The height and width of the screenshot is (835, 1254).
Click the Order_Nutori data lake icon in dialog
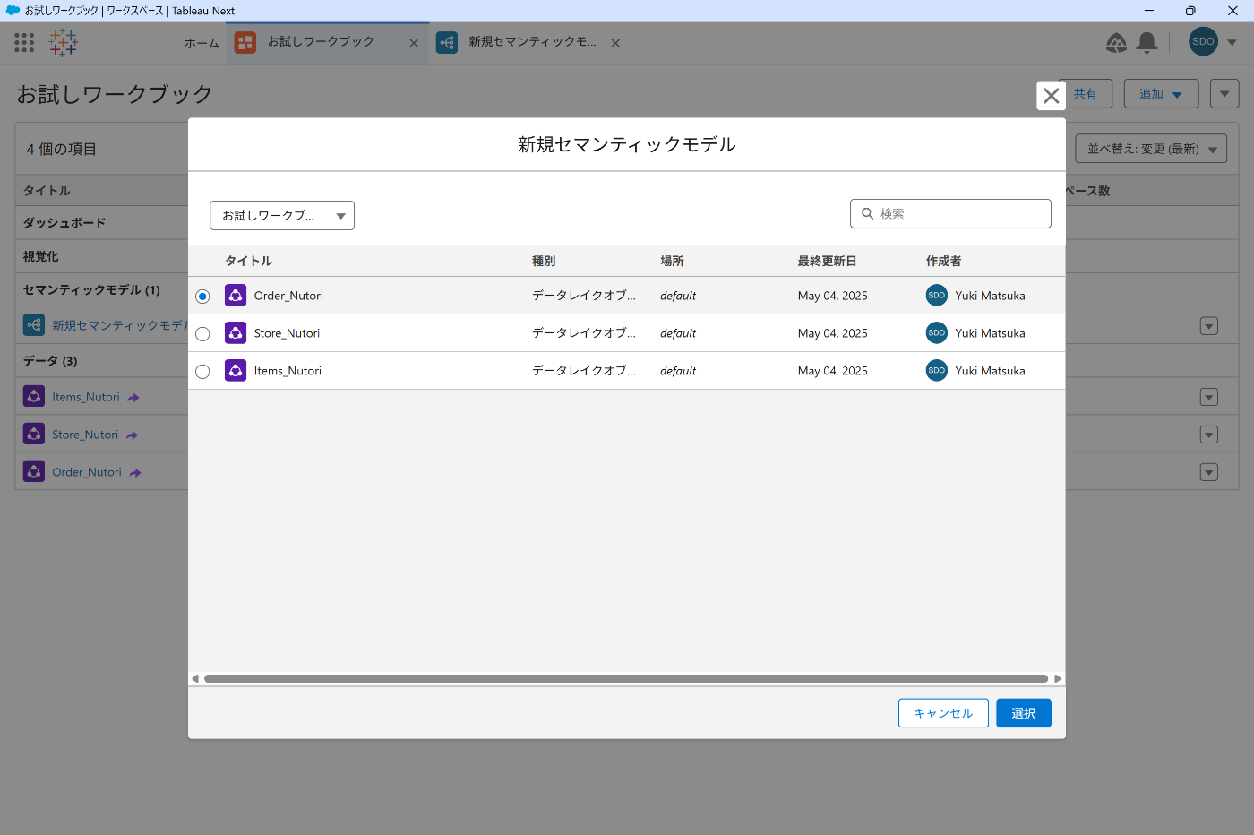236,295
